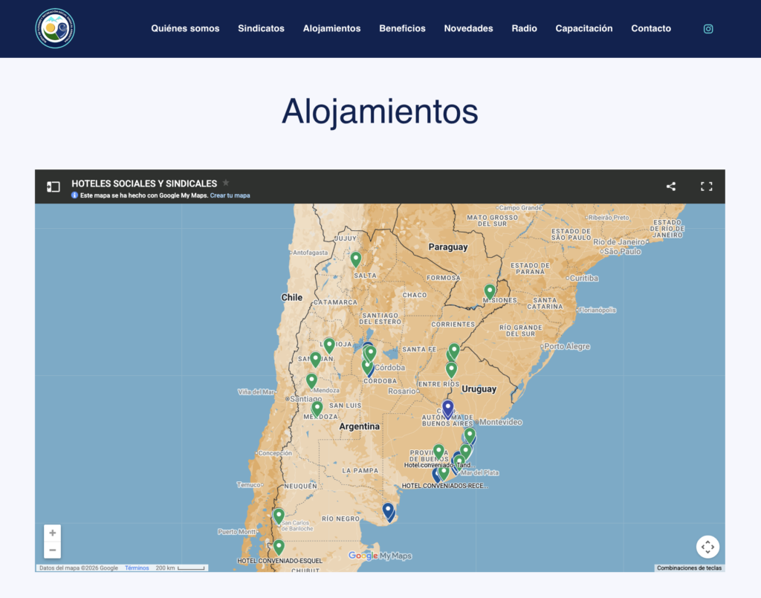Click the Contacto menu link
The width and height of the screenshot is (761, 598).
point(651,29)
